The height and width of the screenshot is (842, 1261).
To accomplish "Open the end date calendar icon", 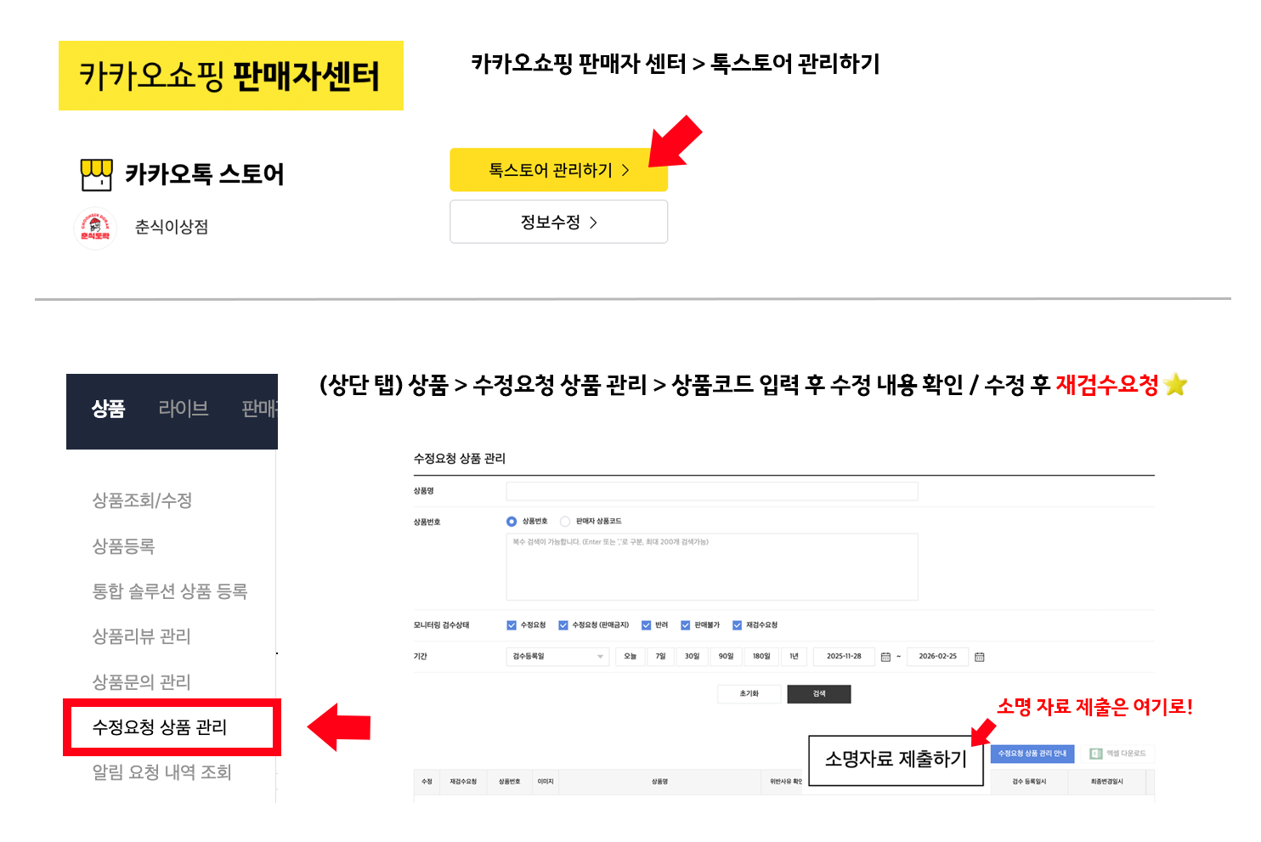I will click(x=980, y=657).
